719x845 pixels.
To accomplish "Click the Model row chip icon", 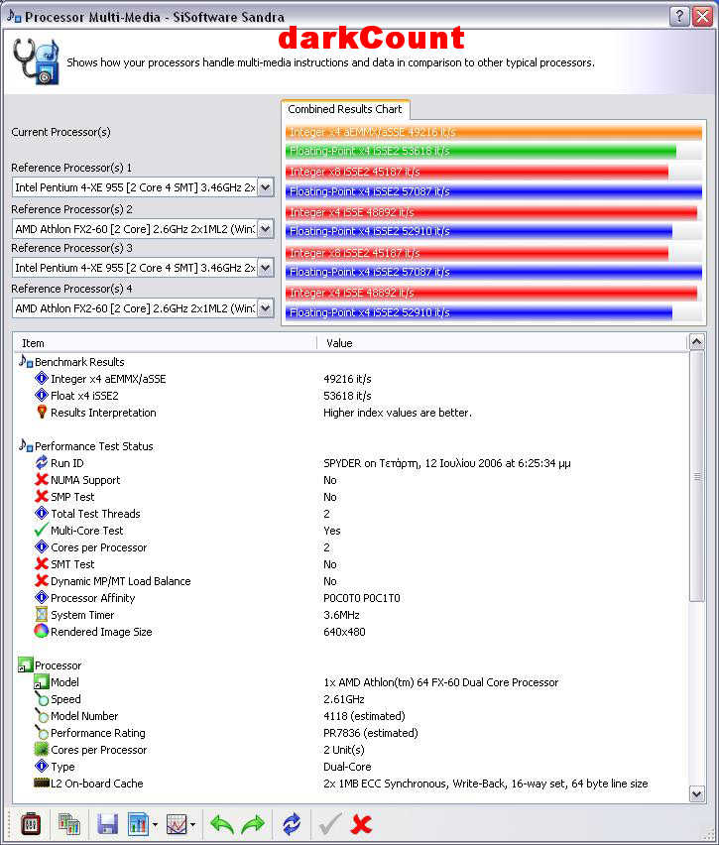I will (x=42, y=681).
